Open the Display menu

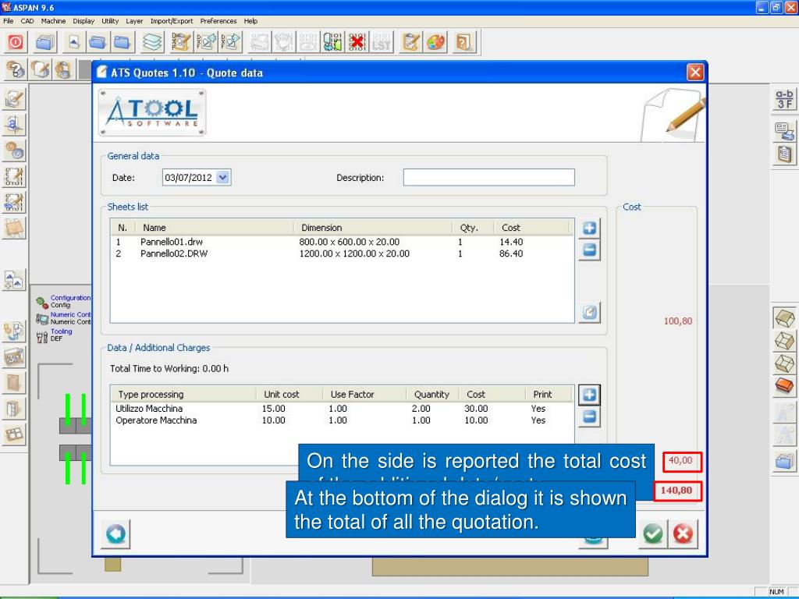(x=83, y=21)
